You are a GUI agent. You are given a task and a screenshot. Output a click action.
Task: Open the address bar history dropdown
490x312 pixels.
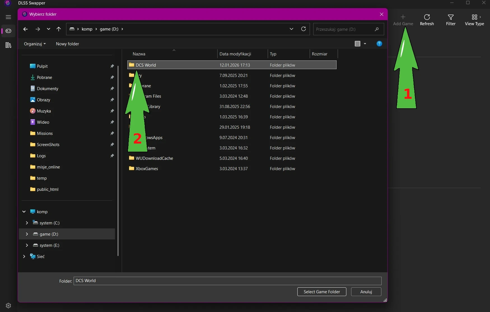[x=291, y=29]
